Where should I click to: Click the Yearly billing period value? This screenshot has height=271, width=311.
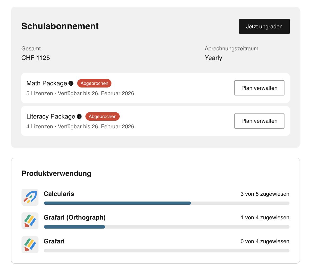pyautogui.click(x=213, y=58)
